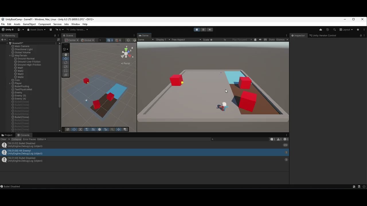Click the search magnifier in top toolbar
Image resolution: width=367 pixels, height=206 pixels.
coord(334,29)
